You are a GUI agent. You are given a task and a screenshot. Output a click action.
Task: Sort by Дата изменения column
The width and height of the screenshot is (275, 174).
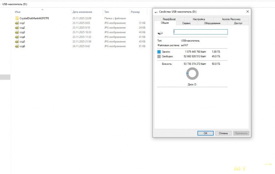(81, 12)
